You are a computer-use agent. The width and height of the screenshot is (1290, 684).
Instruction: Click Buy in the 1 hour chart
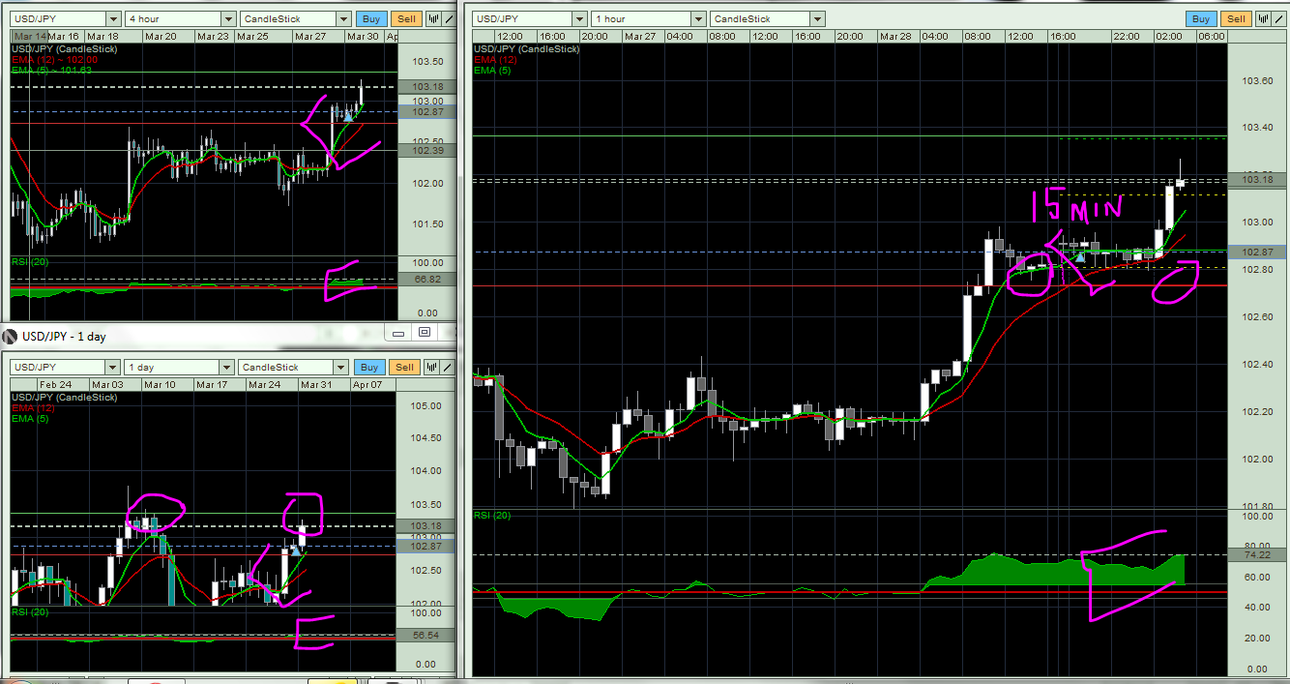click(1201, 18)
